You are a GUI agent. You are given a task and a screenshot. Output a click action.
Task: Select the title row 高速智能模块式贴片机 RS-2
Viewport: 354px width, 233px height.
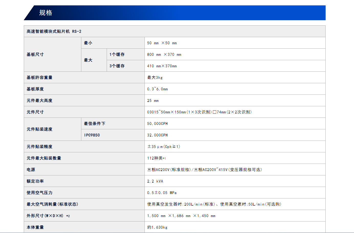[x=175, y=31]
